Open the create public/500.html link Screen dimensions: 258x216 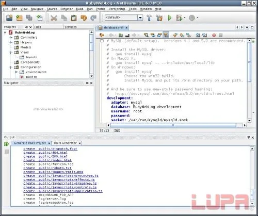point(45,156)
